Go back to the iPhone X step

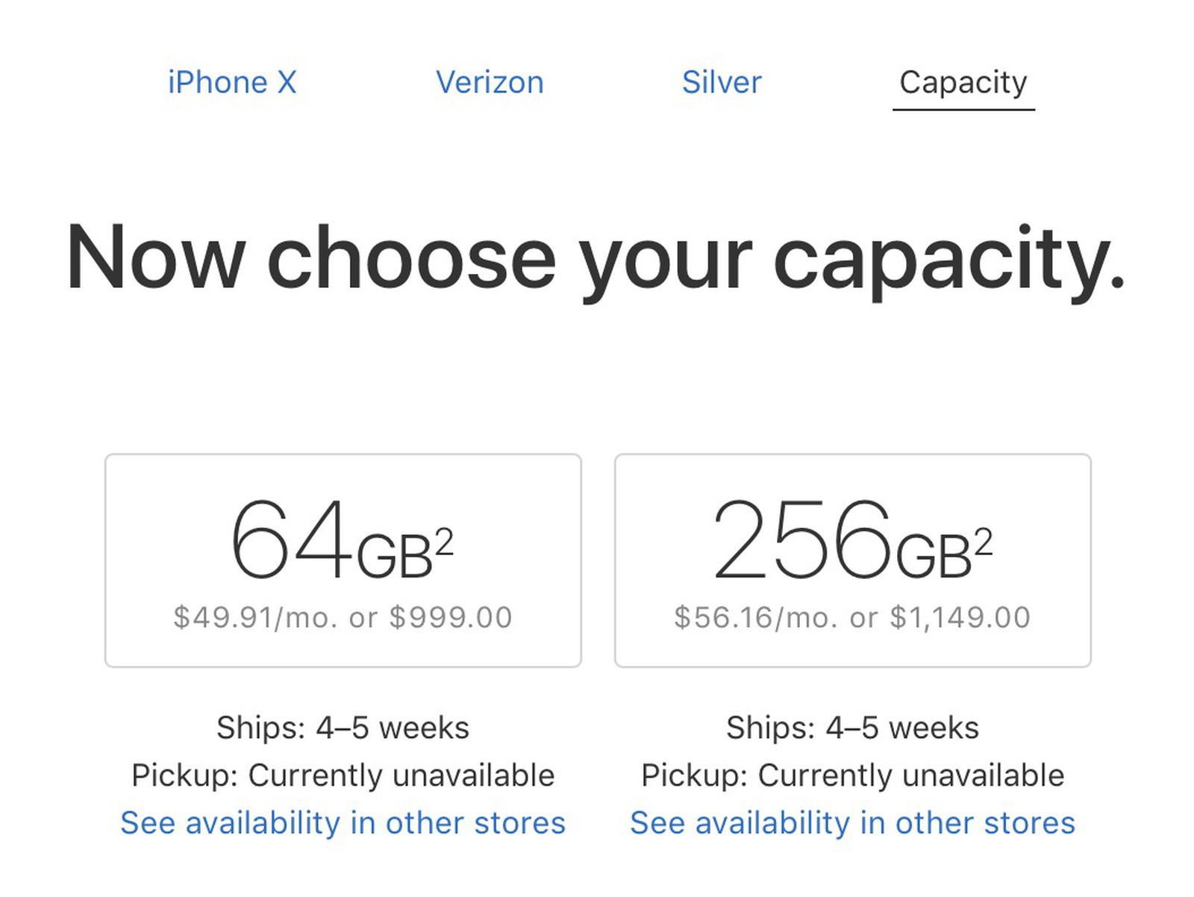[x=232, y=82]
